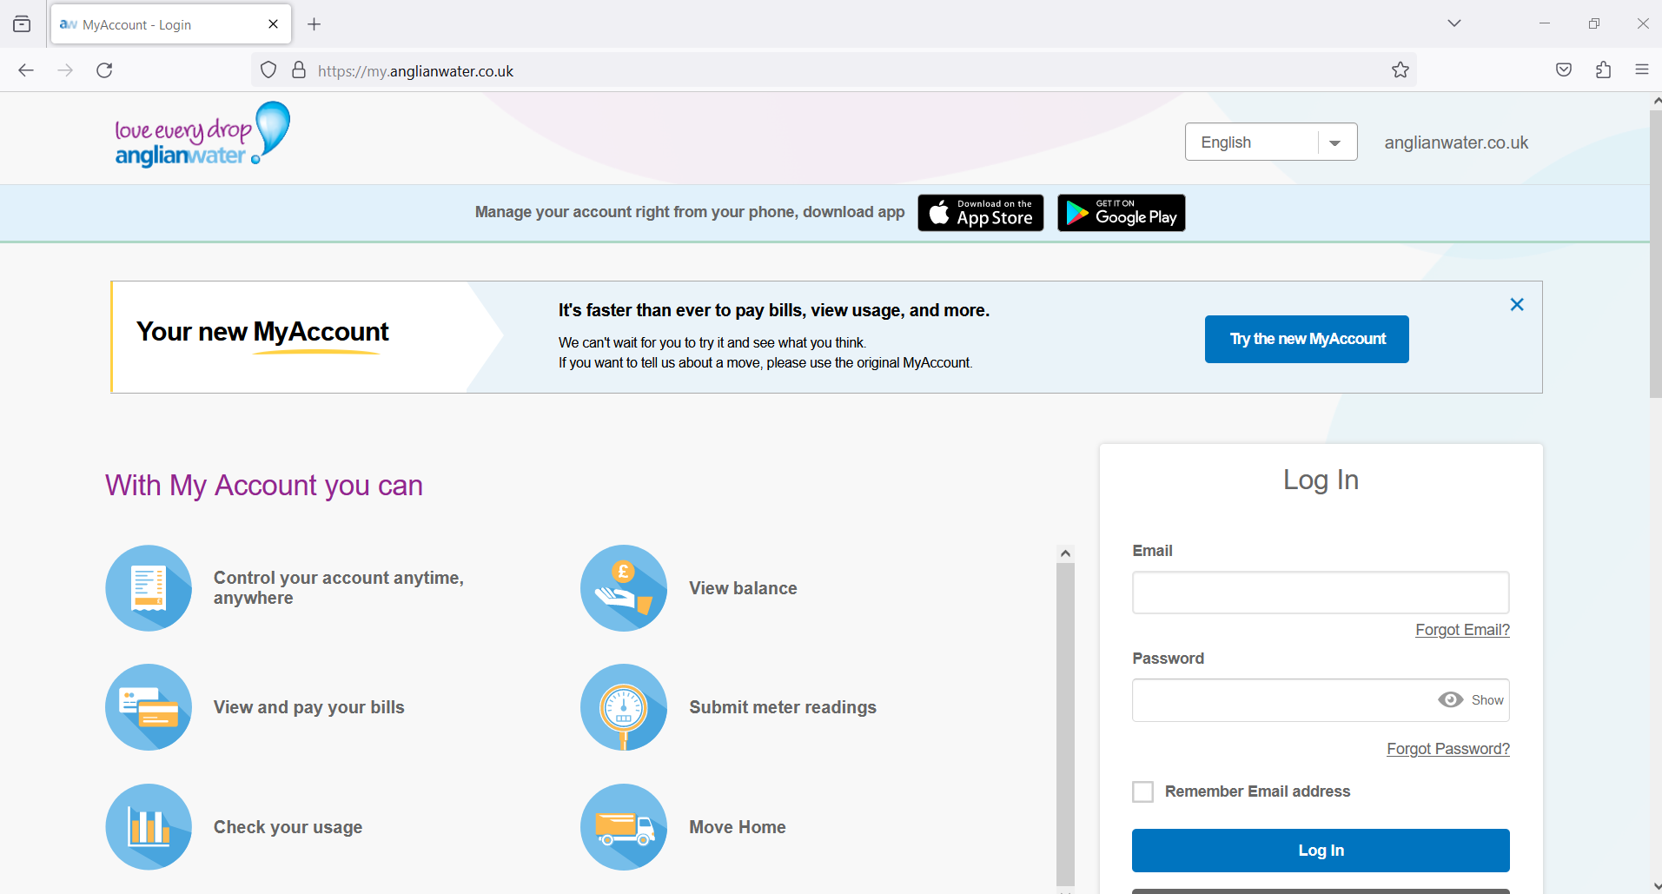Reload the current page
Viewport: 1662px width, 894px height.
pyautogui.click(x=104, y=70)
